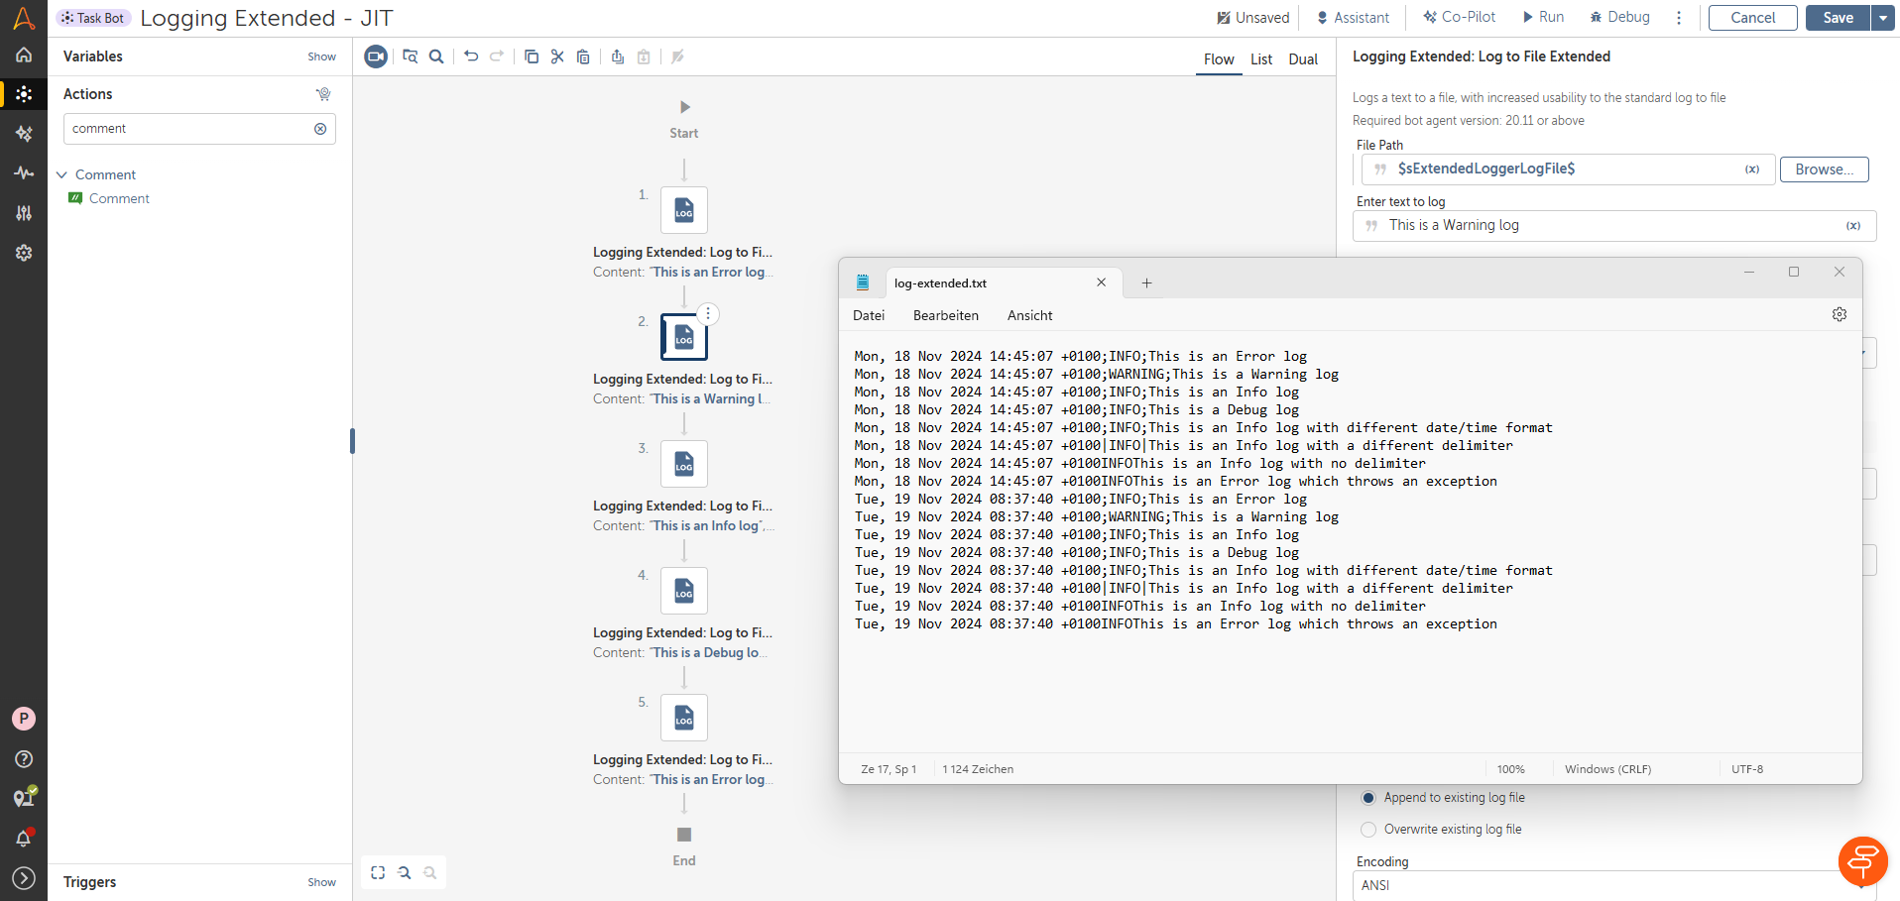
Task: Clear the actions search field text
Action: pos(320,129)
